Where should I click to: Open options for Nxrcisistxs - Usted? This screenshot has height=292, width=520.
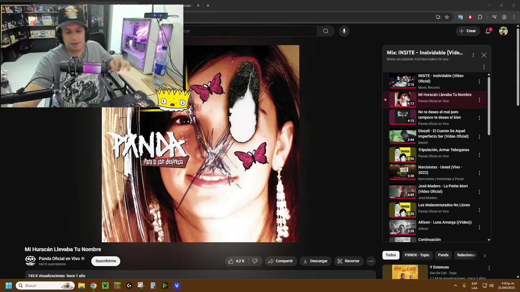click(x=479, y=173)
